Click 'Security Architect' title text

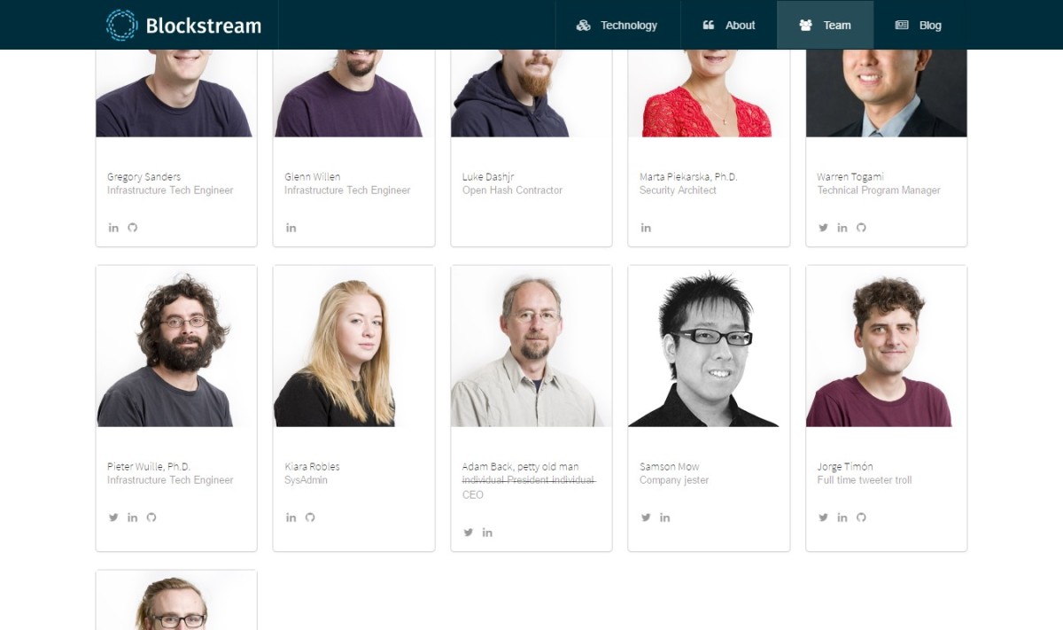678,191
